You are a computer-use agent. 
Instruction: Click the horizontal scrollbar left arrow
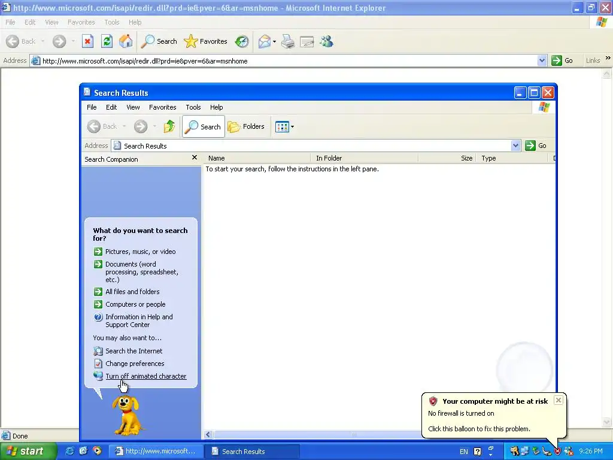tap(208, 435)
